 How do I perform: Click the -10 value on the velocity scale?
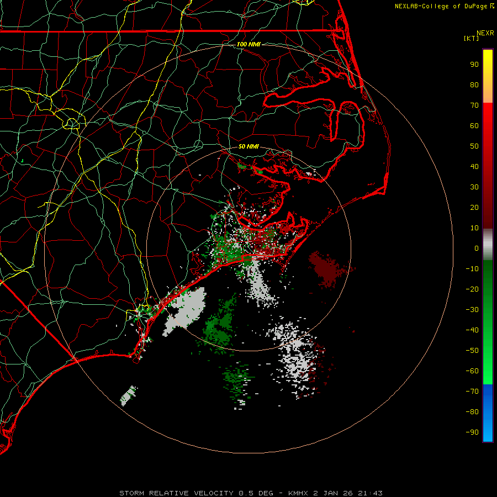[x=472, y=269]
